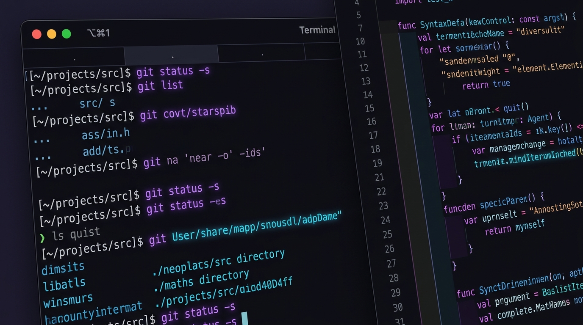This screenshot has height=325, width=583.
Task: Click the green traffic-light circle
Action: [x=66, y=33]
